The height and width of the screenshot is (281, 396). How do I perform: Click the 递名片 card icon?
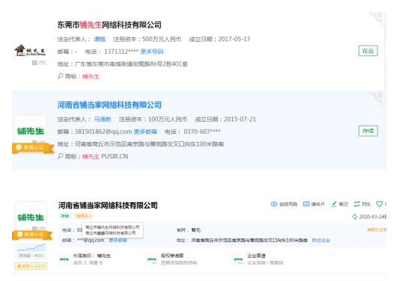tap(306, 204)
